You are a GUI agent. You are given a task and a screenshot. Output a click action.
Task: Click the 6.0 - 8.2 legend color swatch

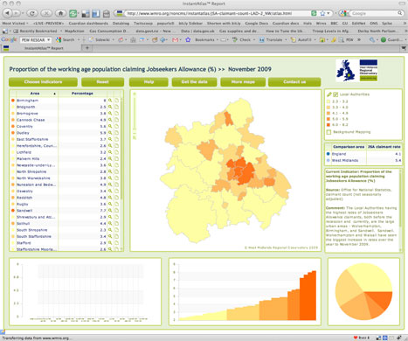[x=328, y=125]
